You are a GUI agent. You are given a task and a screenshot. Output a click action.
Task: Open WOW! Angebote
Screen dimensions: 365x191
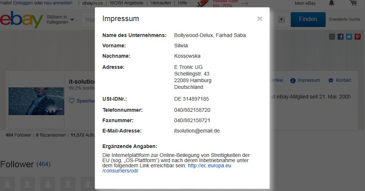(x=126, y=3)
